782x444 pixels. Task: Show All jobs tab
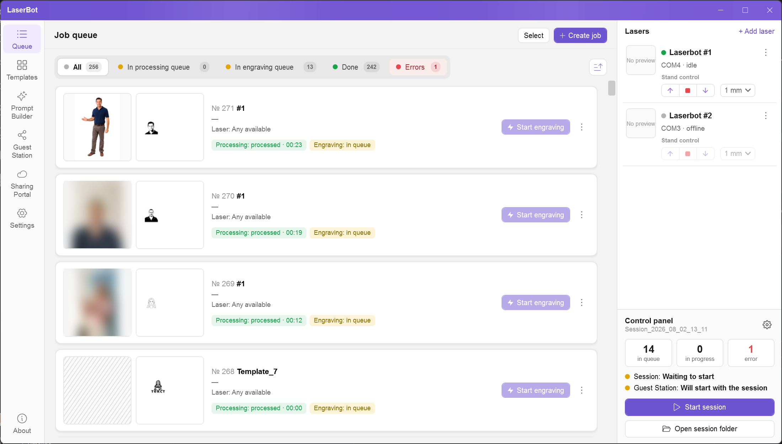[83, 67]
